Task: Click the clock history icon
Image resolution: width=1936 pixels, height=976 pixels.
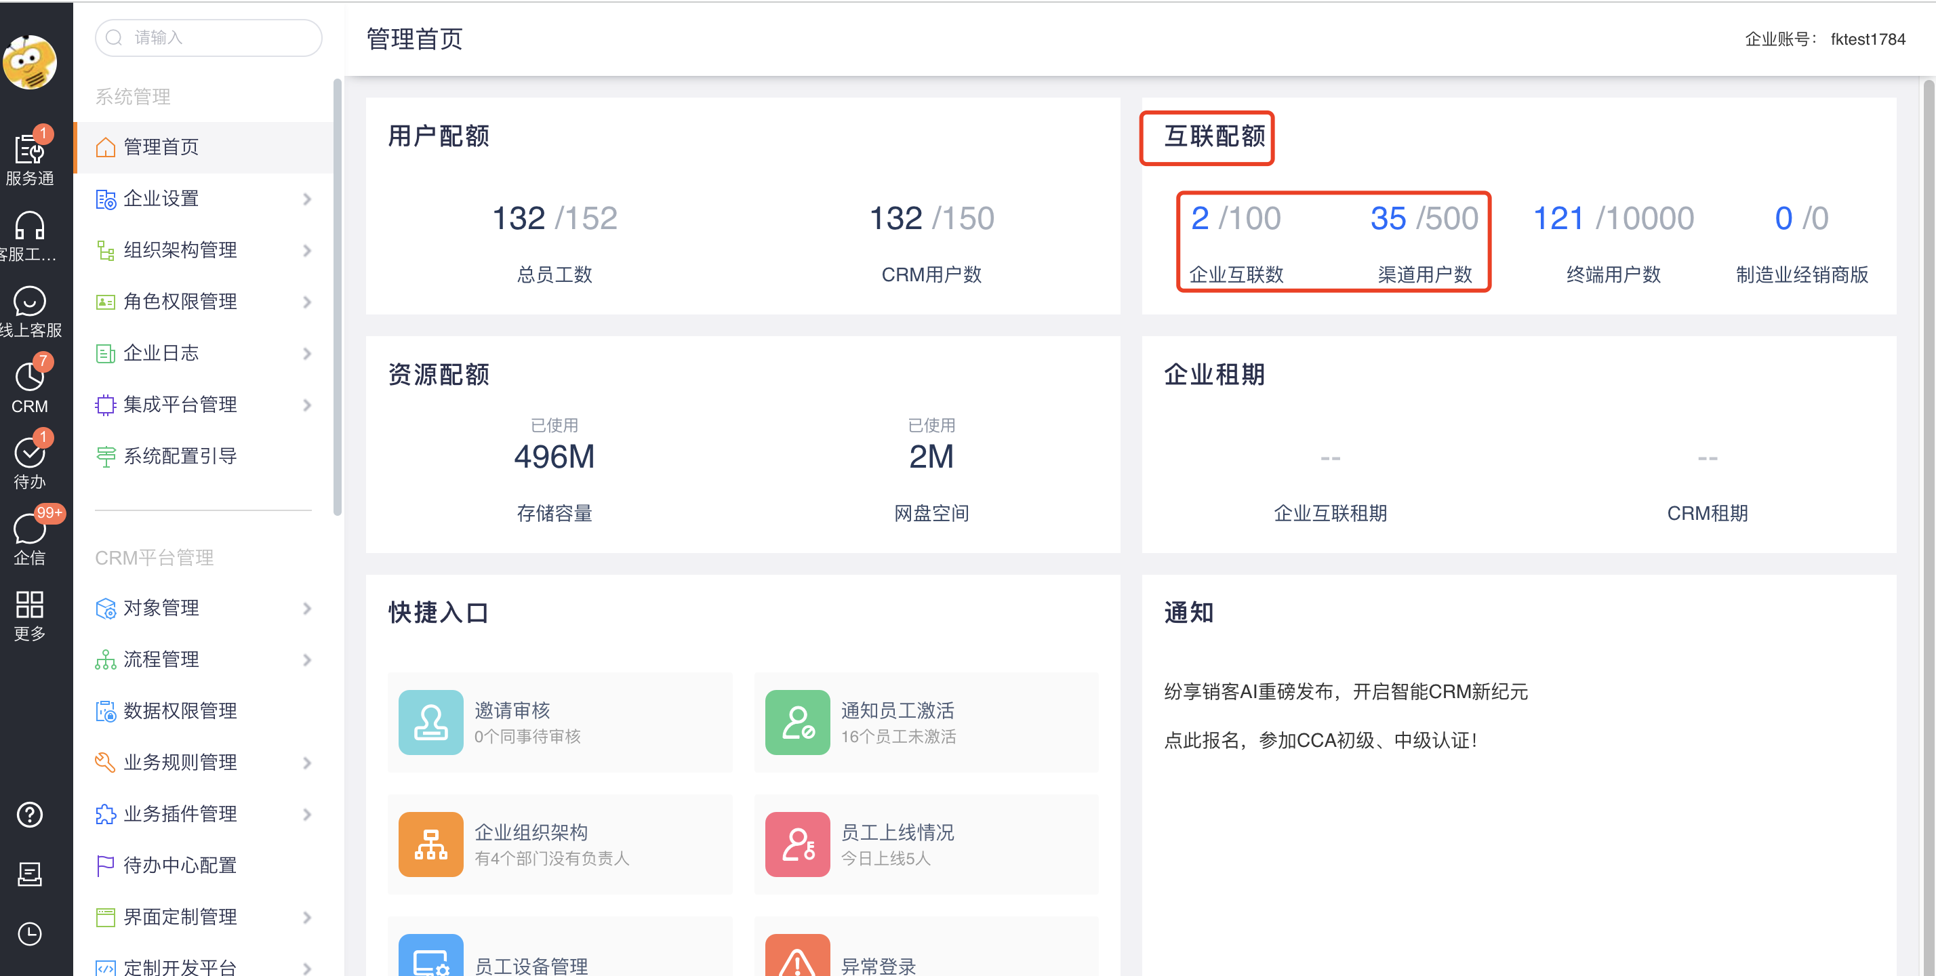Action: click(30, 934)
